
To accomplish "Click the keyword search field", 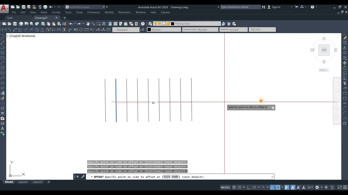I will point(240,7).
